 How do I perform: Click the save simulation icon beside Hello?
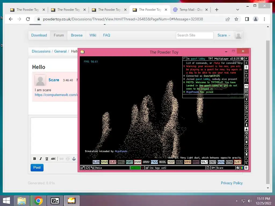pyautogui.click(x=92, y=168)
